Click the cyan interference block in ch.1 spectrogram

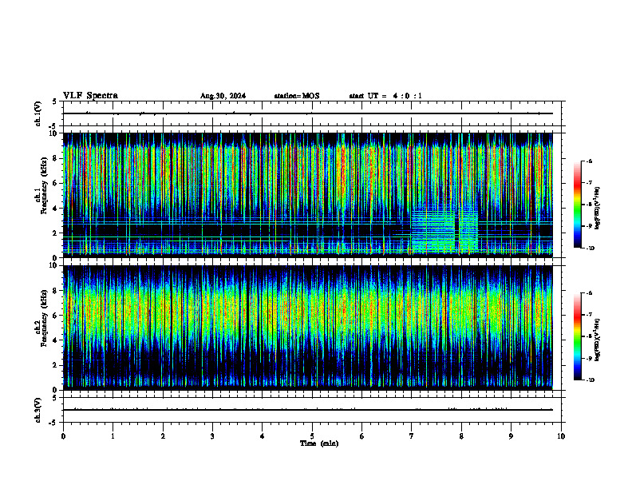point(444,231)
